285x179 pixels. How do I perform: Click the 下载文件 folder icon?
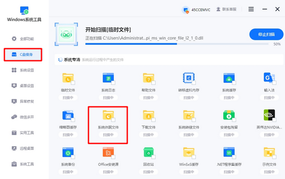pos(148,115)
